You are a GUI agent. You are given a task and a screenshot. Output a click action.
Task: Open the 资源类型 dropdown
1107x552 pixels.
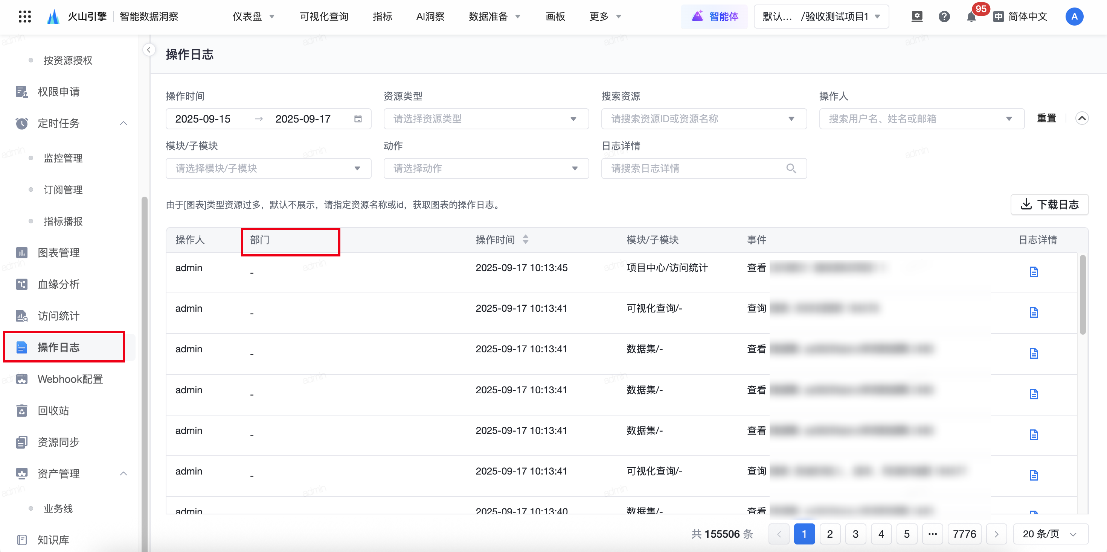pos(486,119)
